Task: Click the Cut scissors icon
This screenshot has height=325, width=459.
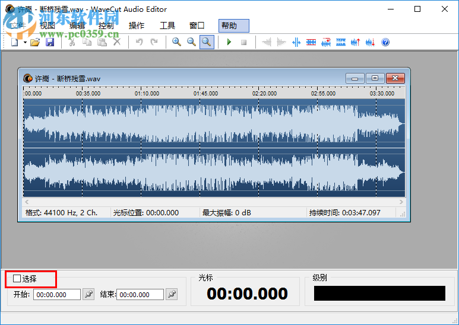Action: pyautogui.click(x=72, y=42)
